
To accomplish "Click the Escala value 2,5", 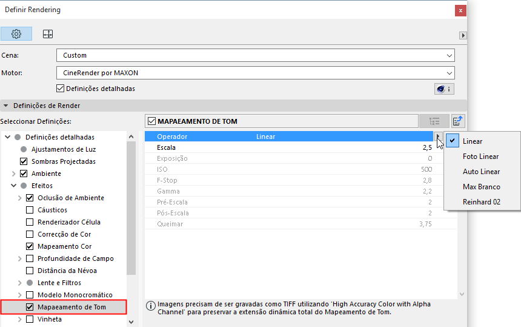I will click(x=427, y=147).
